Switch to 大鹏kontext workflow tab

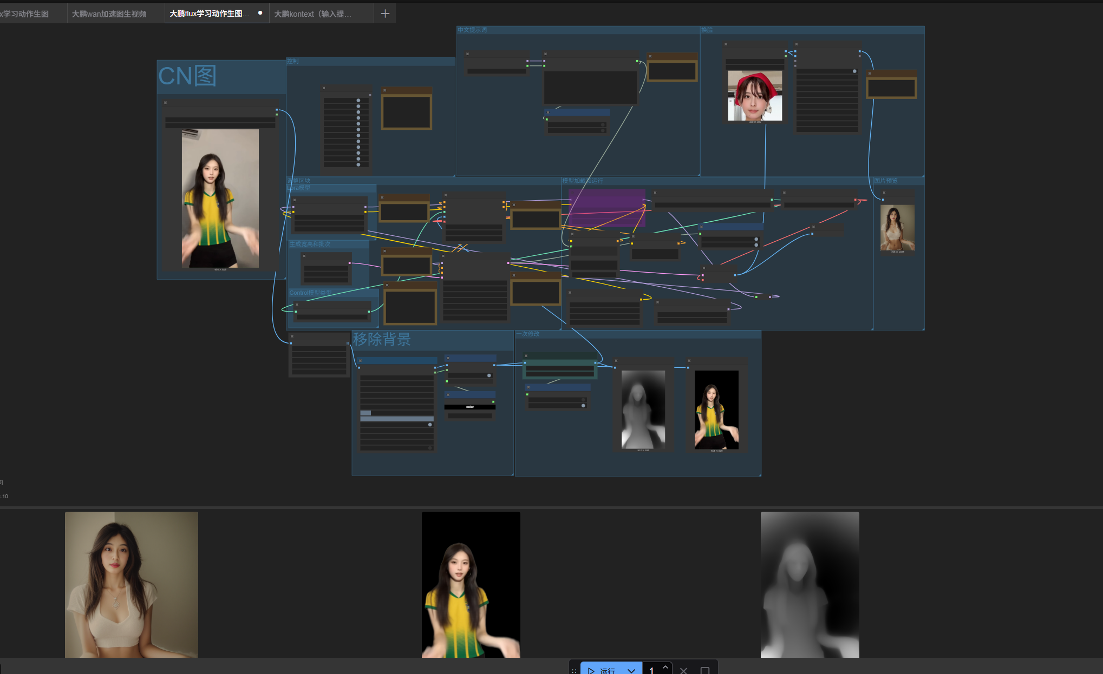312,14
